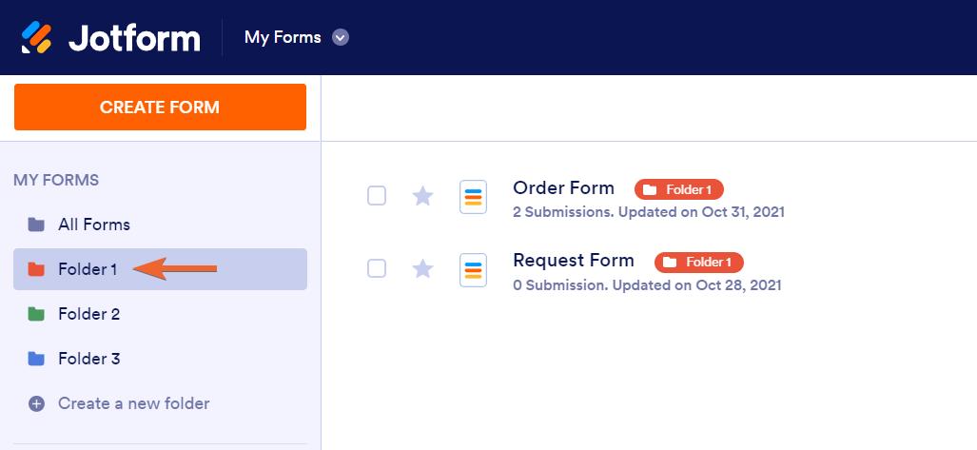The image size is (977, 450).
Task: Select Folder 2 in the sidebar
Action: 88,314
